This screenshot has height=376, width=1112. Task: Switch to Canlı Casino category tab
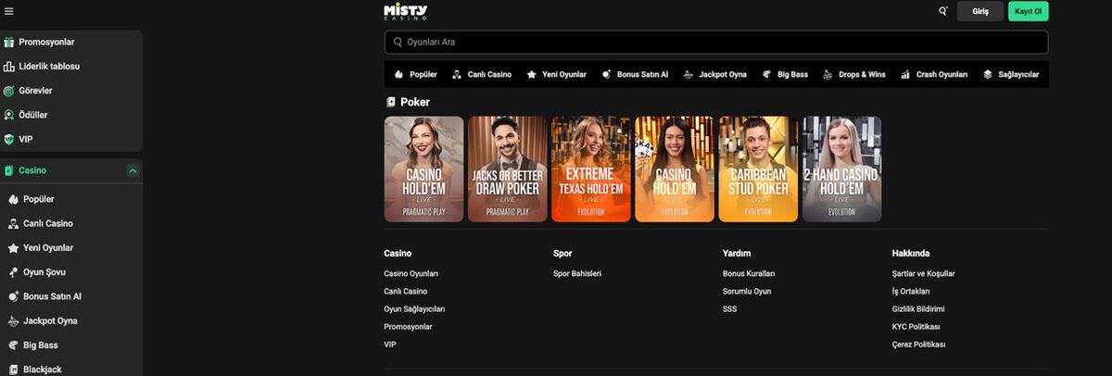[x=482, y=74]
